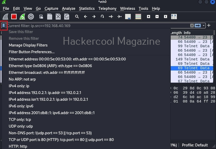Screen dimensions: 216x149
Task: Apply the display filter with the arrow button
Action: (x=198, y=26)
